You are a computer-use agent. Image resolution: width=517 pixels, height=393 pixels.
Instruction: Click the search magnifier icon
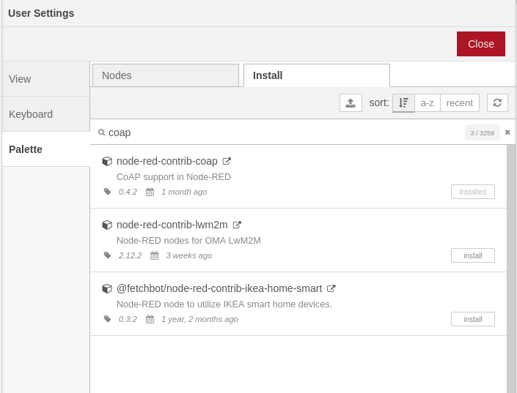(101, 132)
